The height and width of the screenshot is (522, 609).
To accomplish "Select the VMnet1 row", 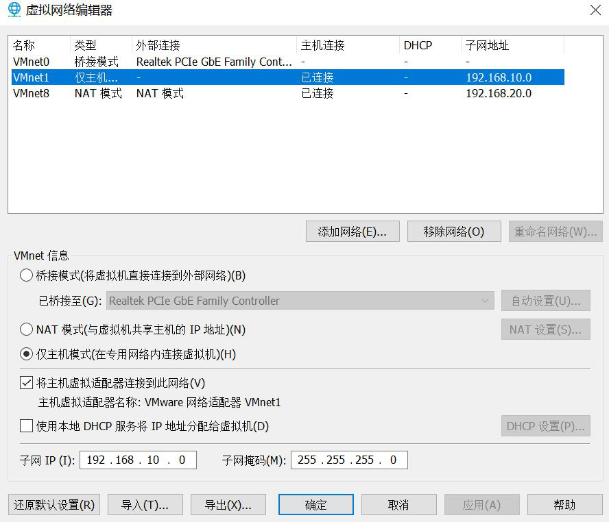I will tap(288, 77).
